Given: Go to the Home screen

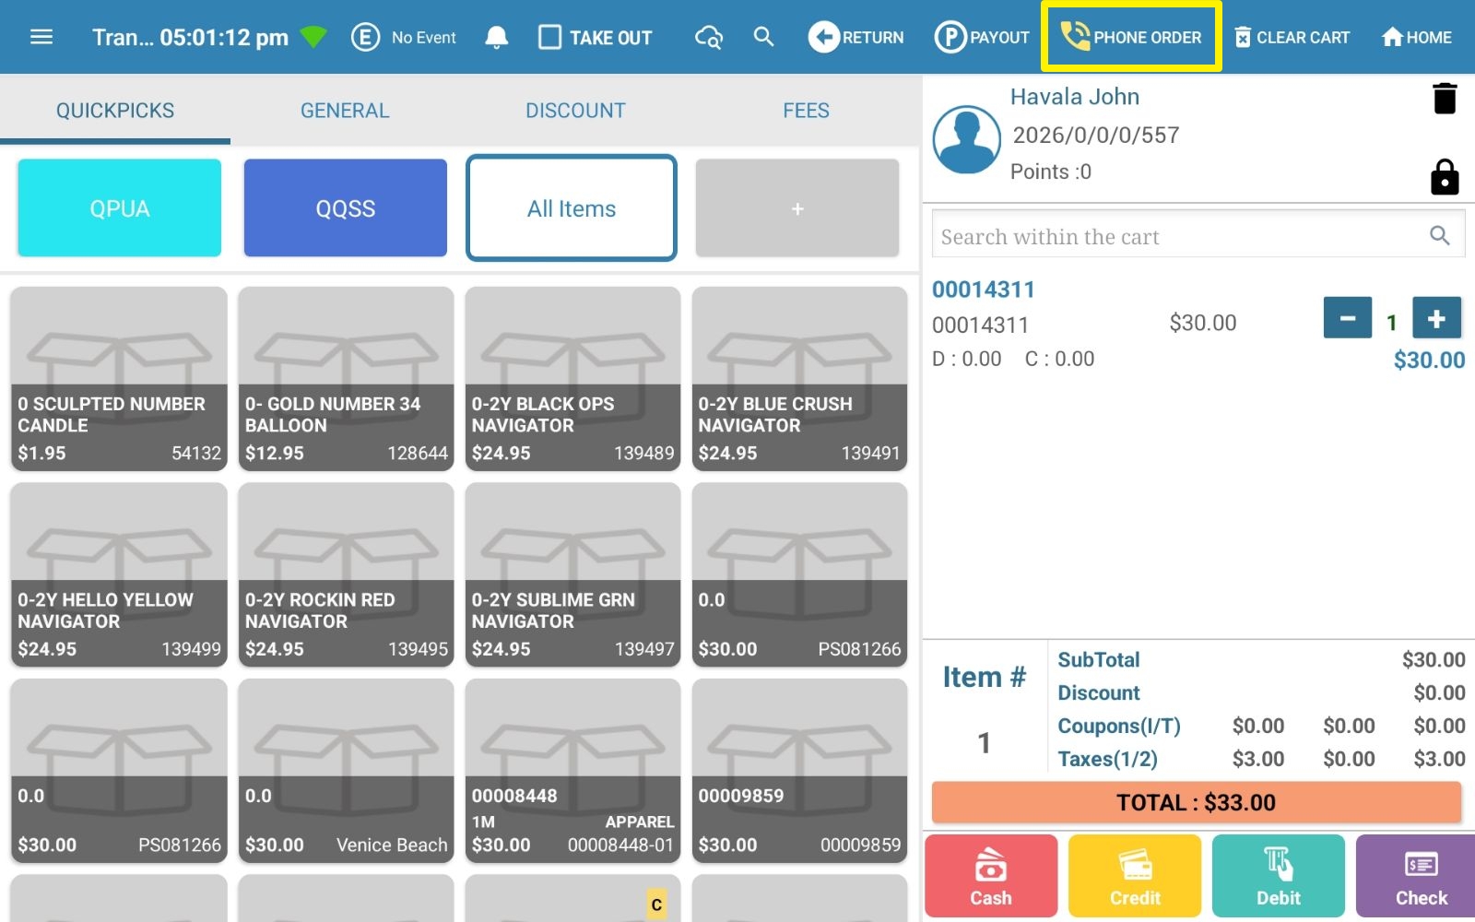Looking at the screenshot, I should (1416, 37).
